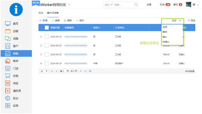Open 设置 settings in top bar
202x114 pixels.
coord(149,5)
